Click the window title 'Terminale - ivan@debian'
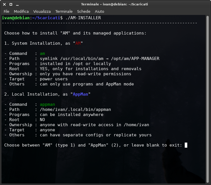The height and width of the screenshot is (185, 211). (114, 4)
